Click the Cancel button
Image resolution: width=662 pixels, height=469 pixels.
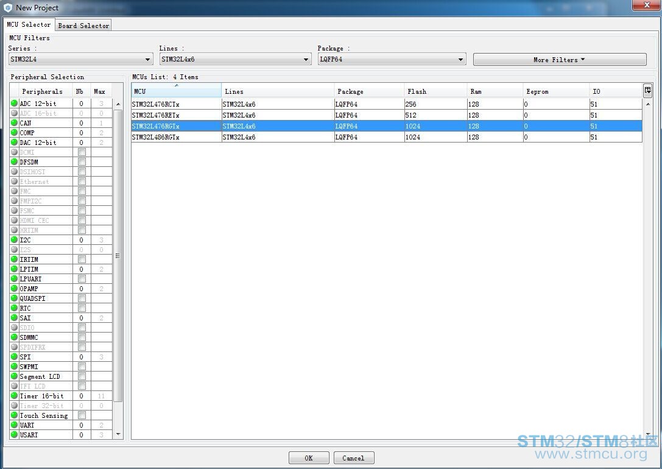coord(354,458)
